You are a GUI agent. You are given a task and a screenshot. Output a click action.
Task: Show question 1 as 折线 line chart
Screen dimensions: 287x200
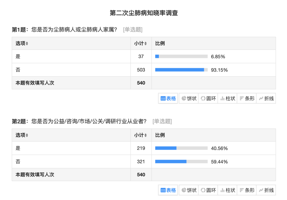point(266,99)
